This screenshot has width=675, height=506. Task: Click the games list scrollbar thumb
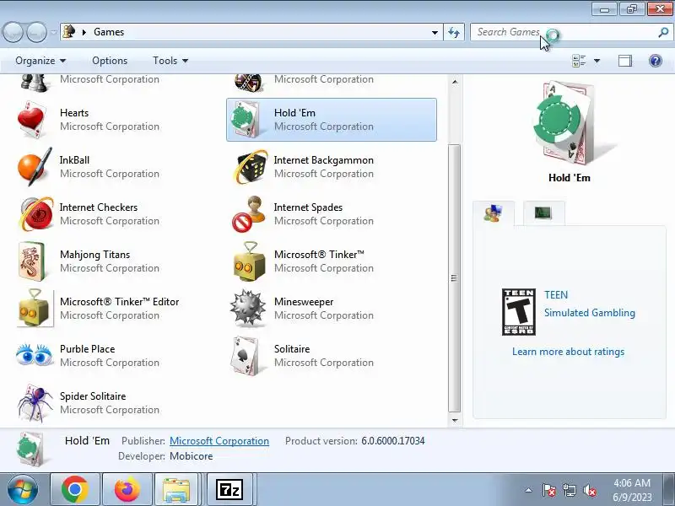(455, 278)
